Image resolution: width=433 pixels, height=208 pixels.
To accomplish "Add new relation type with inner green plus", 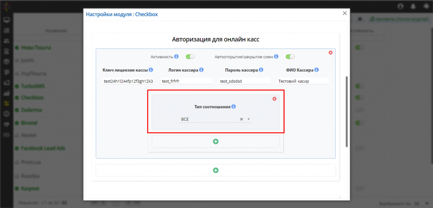I will tap(216, 141).
